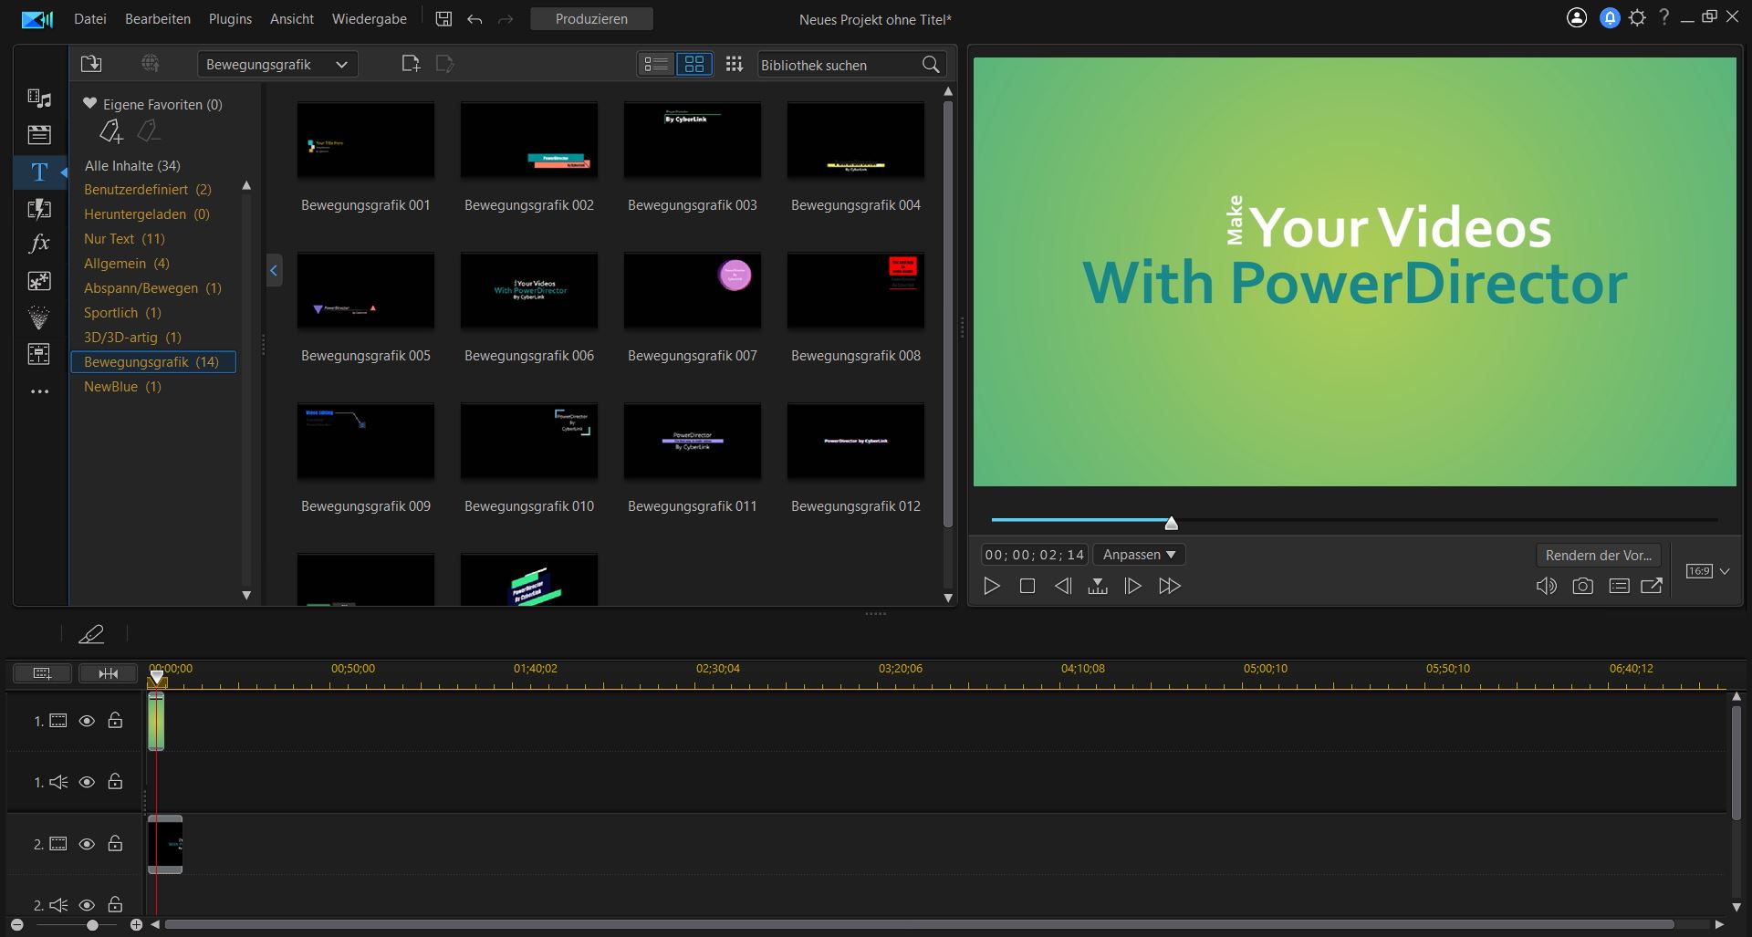Screen dimensions: 1752x937
Task: Open the library menu grid icon
Action: pyautogui.click(x=734, y=64)
